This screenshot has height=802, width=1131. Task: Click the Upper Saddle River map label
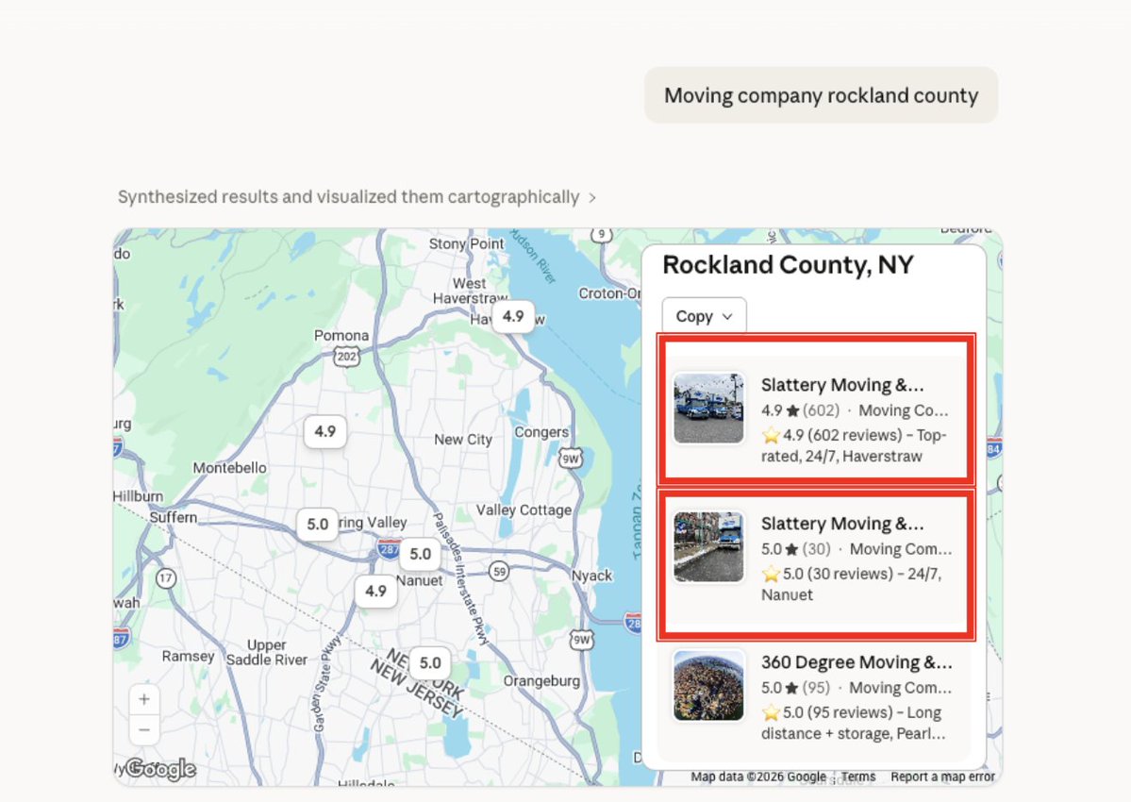coord(267,652)
